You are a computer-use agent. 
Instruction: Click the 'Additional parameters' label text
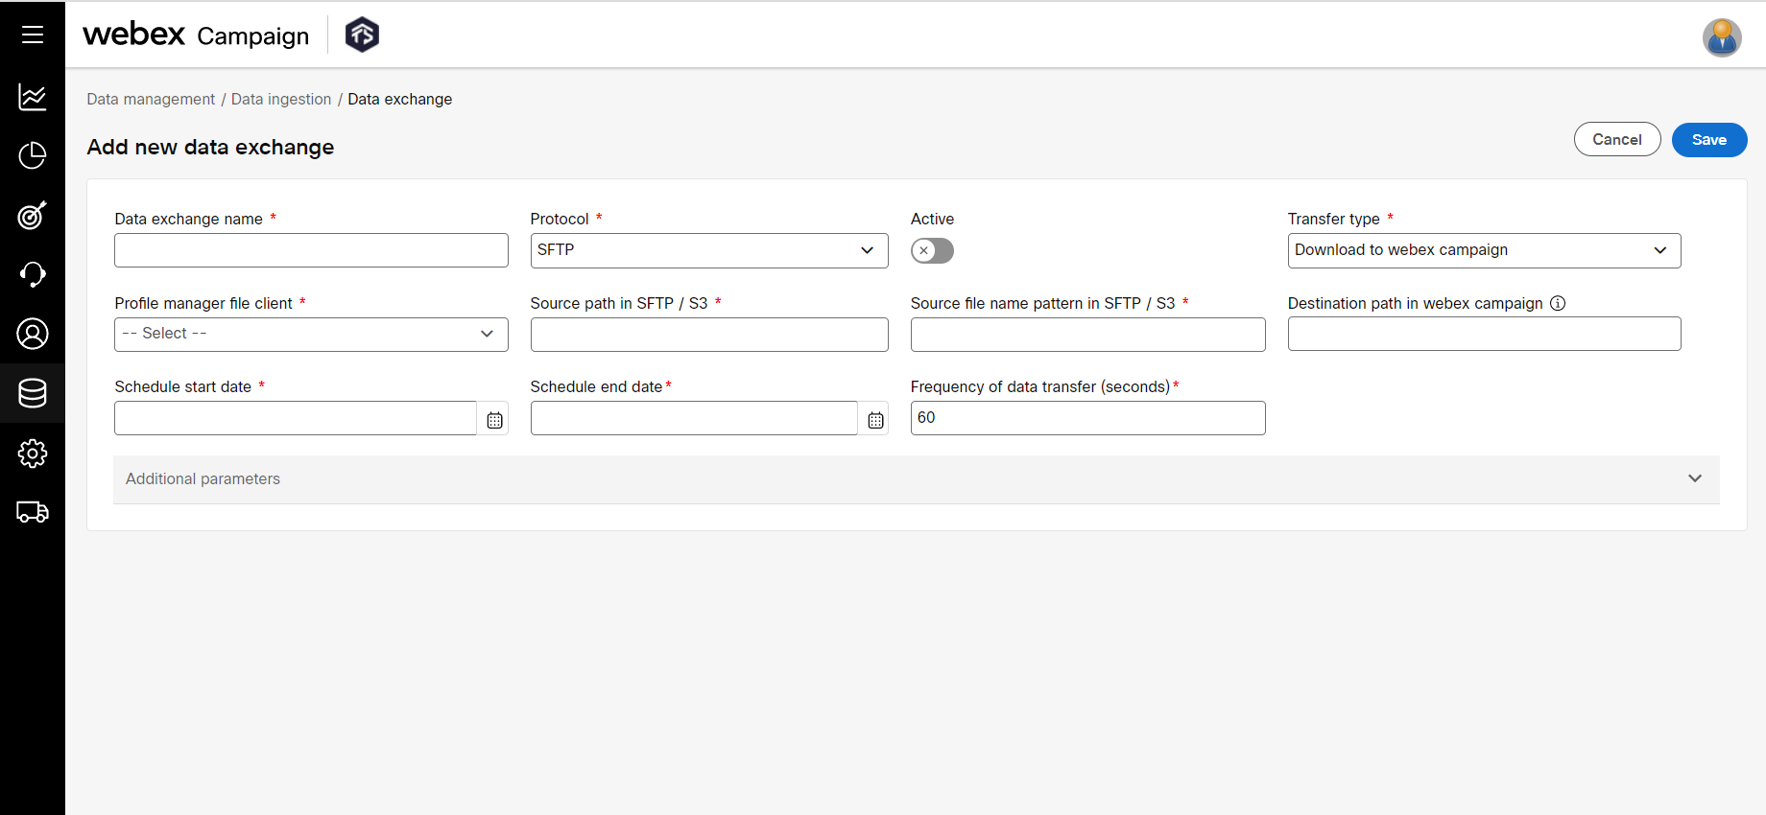203,478
